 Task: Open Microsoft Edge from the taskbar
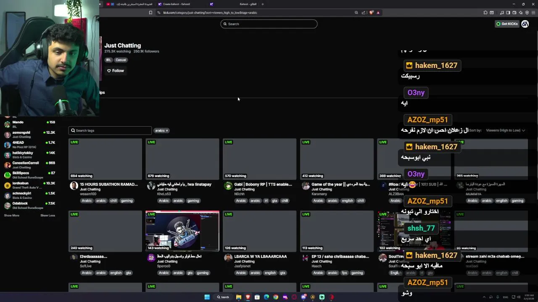pyautogui.click(x=266, y=297)
